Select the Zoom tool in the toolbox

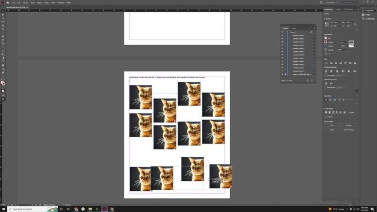(x=3, y=76)
